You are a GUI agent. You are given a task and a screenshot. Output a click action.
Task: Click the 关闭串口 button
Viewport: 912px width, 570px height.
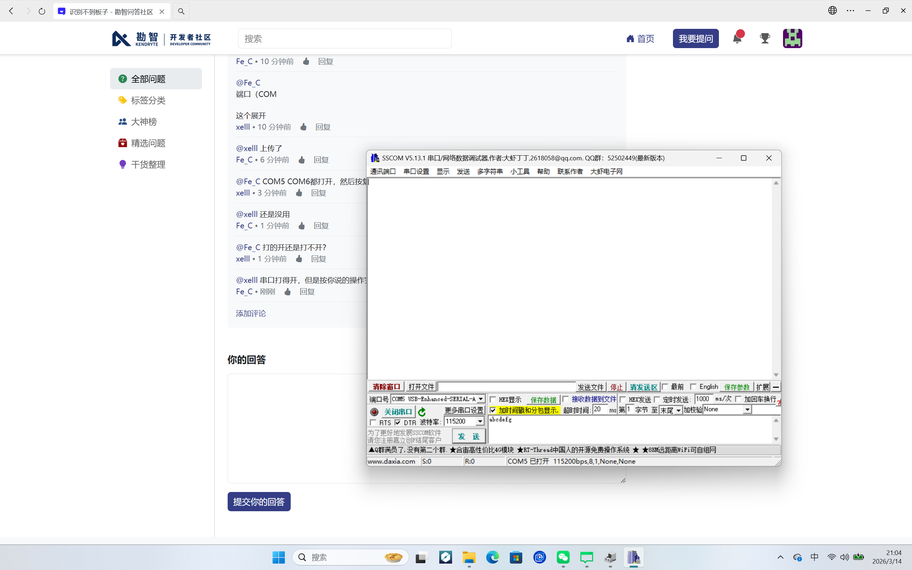click(x=398, y=412)
